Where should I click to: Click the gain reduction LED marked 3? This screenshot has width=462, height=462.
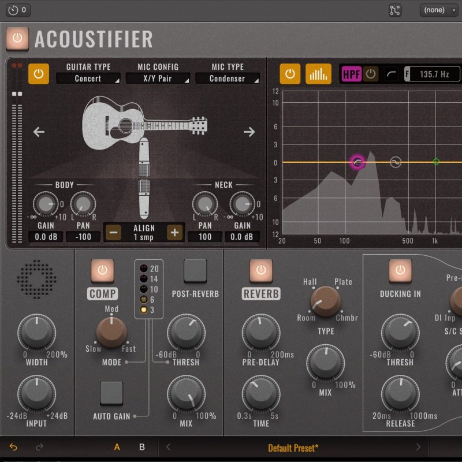point(144,310)
